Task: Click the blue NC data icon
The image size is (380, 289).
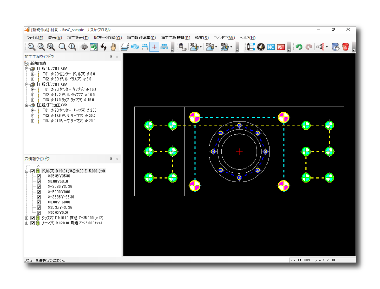Action: (271, 47)
